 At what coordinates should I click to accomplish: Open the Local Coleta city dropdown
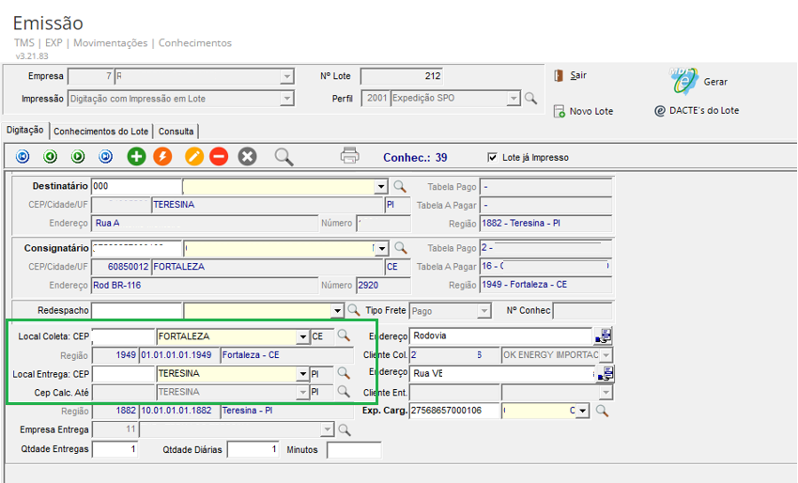302,336
